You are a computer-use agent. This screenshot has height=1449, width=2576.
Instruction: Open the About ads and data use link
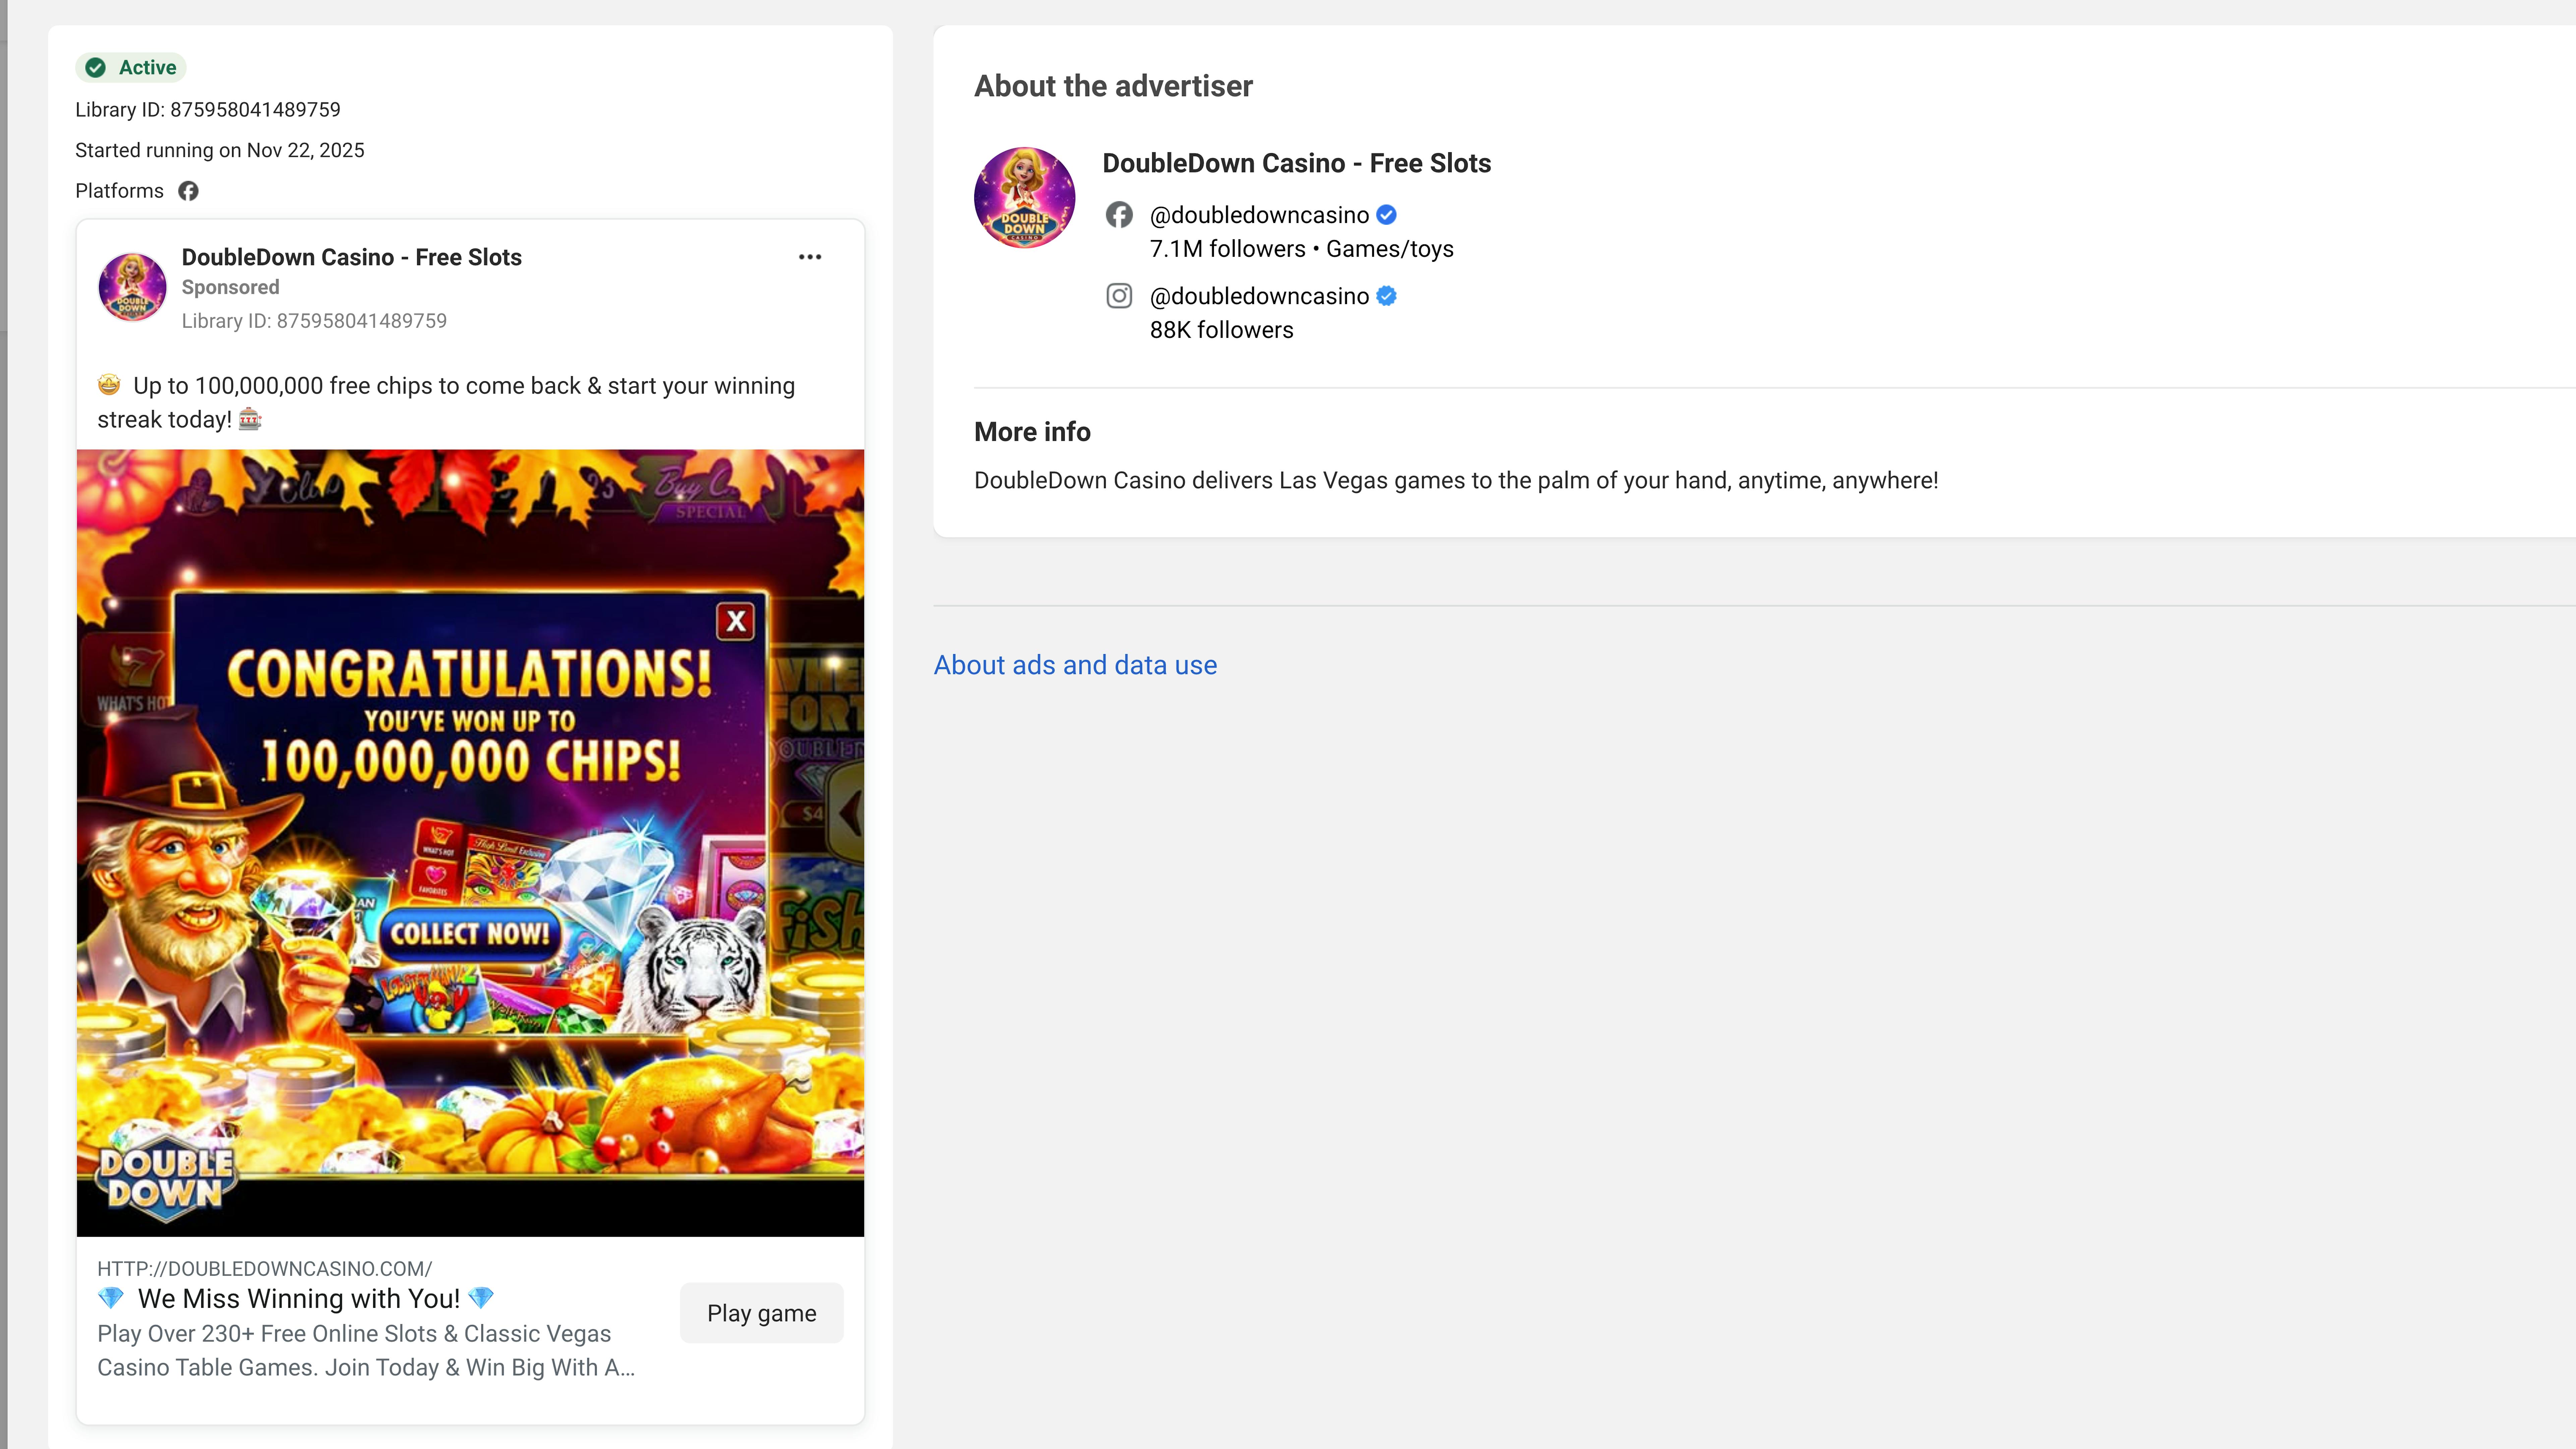1075,665
